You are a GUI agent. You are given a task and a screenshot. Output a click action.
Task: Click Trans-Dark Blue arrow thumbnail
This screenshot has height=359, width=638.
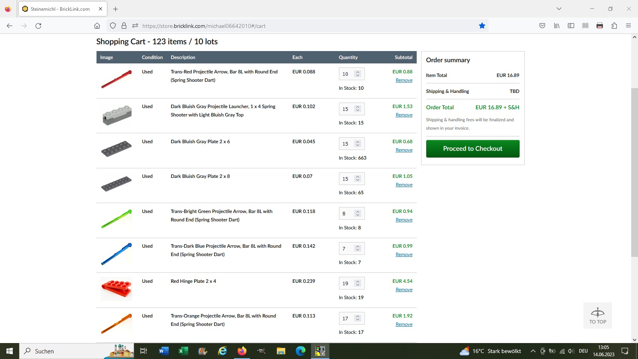pos(116,254)
